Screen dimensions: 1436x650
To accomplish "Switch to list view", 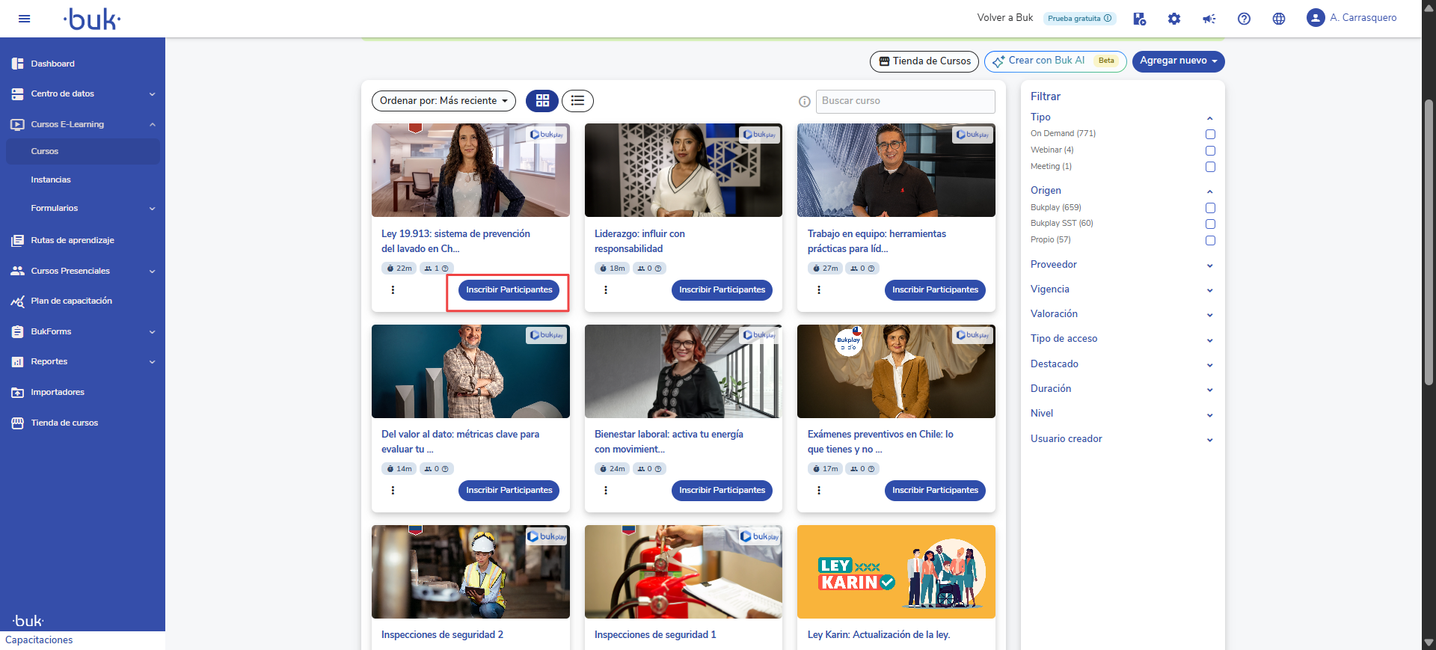I will coord(577,100).
